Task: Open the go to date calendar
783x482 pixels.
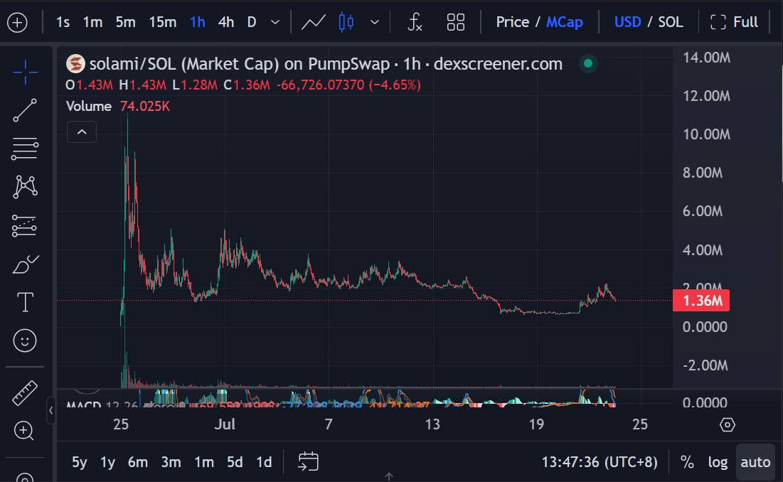Action: 308,461
